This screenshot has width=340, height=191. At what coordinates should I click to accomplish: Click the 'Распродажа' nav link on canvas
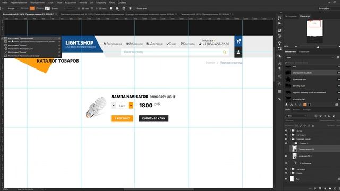[113, 44]
